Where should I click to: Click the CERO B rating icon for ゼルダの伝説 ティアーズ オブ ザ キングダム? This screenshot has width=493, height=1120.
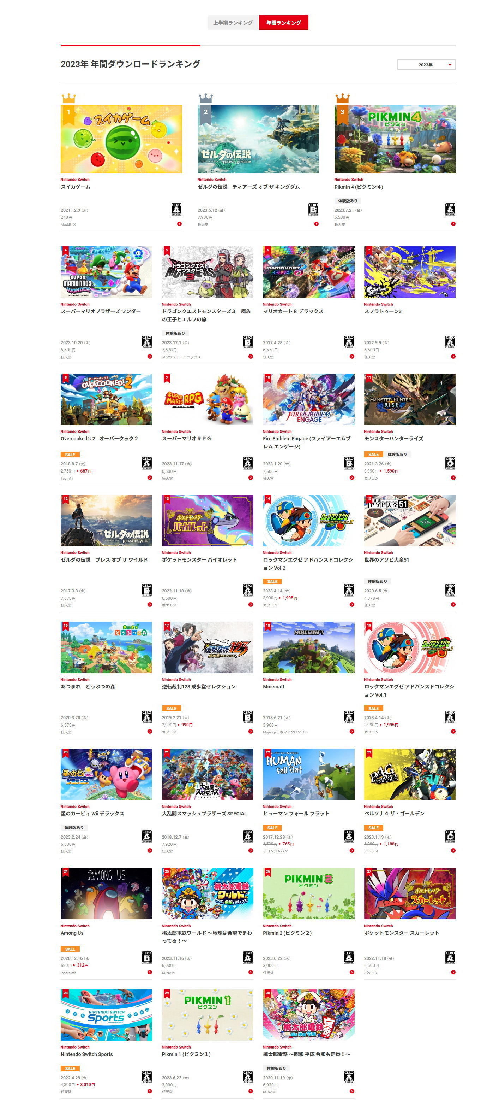pos(313,209)
